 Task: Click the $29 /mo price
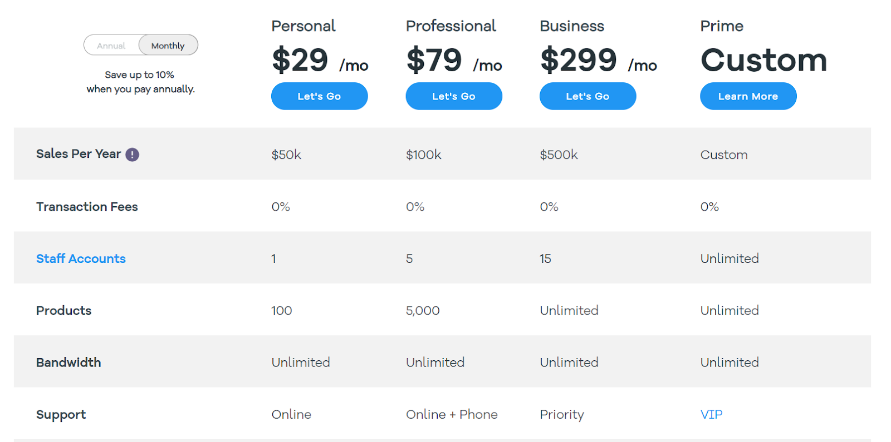click(x=320, y=60)
